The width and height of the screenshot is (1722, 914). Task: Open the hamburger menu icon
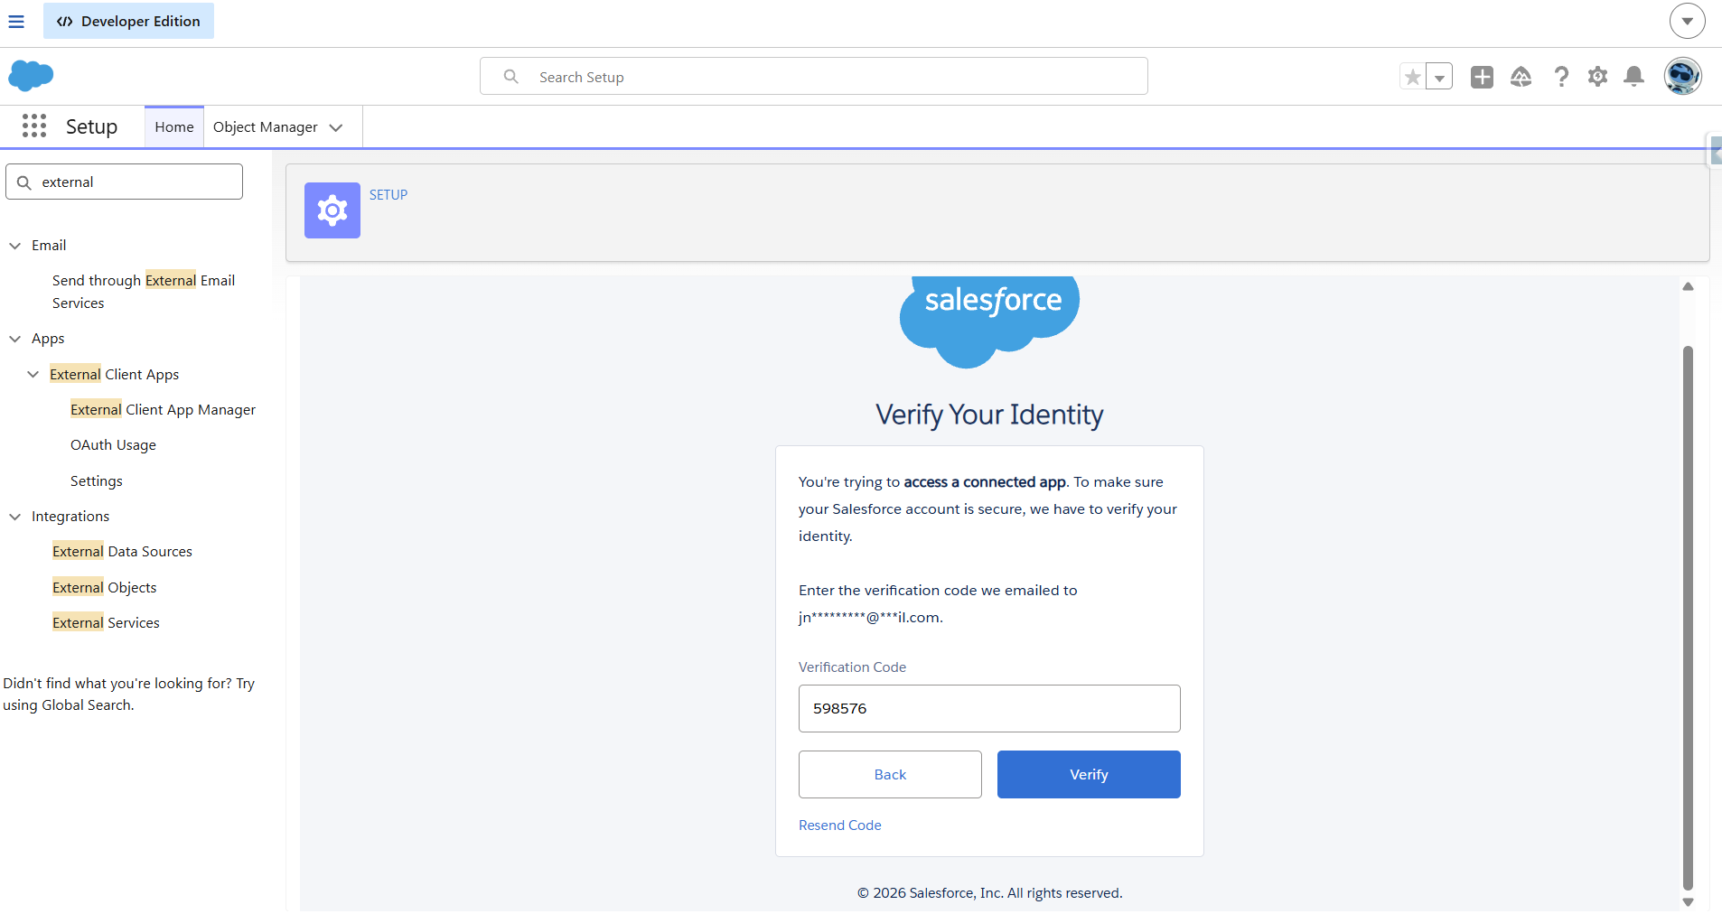16,21
